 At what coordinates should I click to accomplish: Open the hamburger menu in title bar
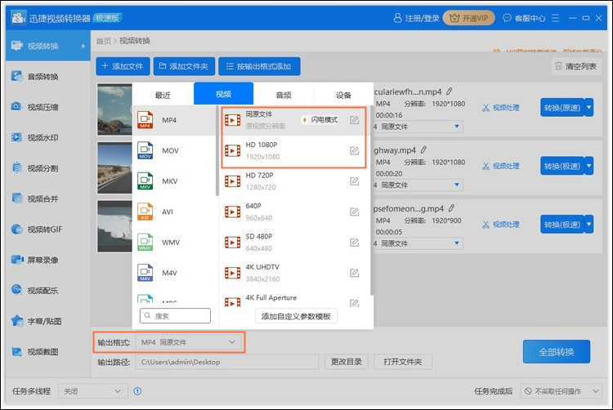[x=555, y=18]
